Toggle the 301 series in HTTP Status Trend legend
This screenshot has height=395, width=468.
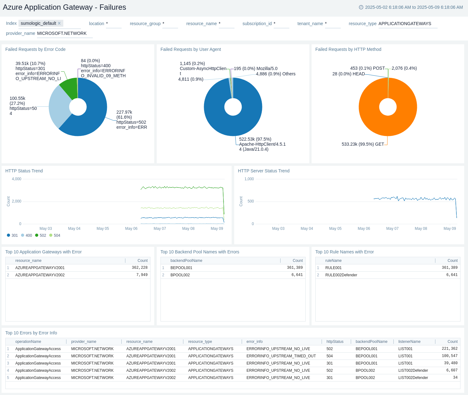(x=12, y=235)
